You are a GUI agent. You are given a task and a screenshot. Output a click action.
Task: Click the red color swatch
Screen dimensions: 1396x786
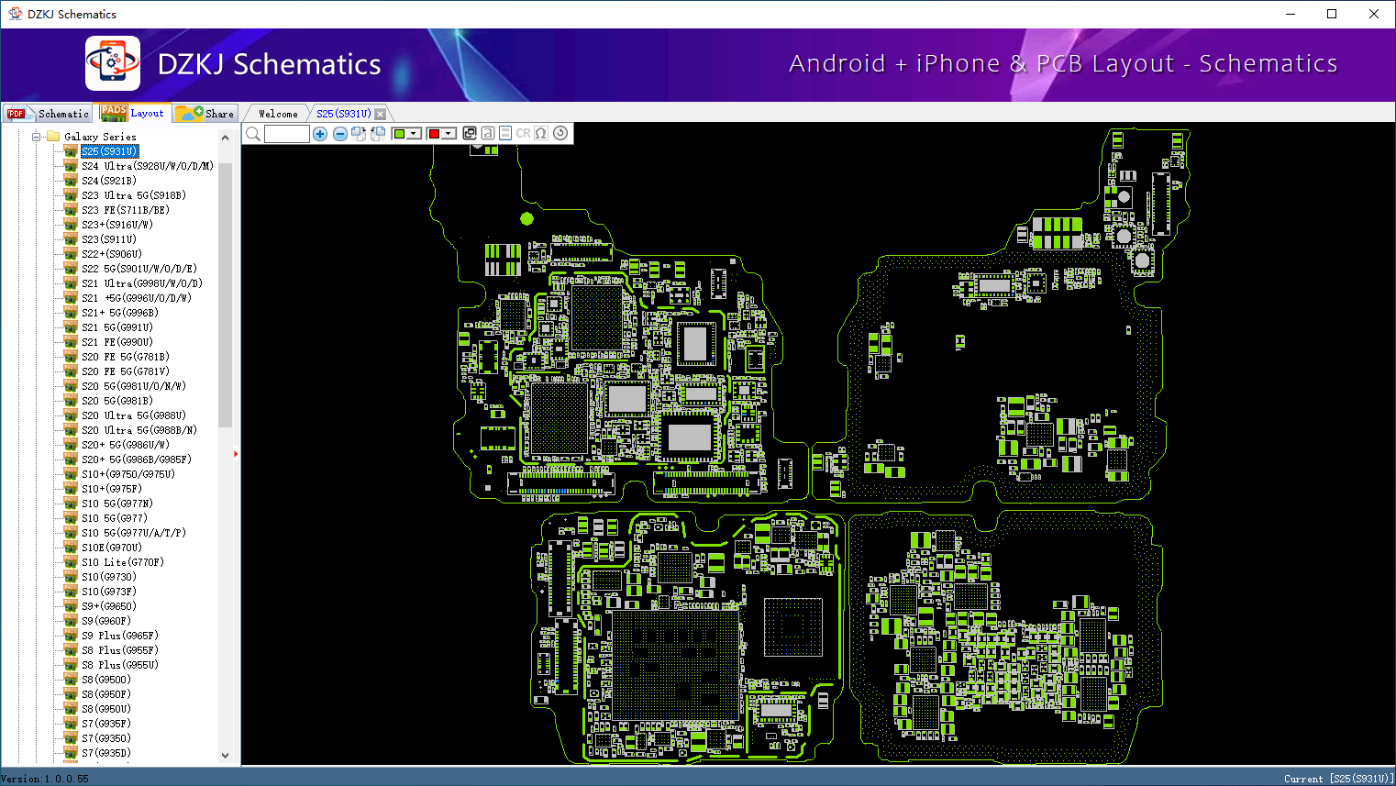(x=434, y=134)
